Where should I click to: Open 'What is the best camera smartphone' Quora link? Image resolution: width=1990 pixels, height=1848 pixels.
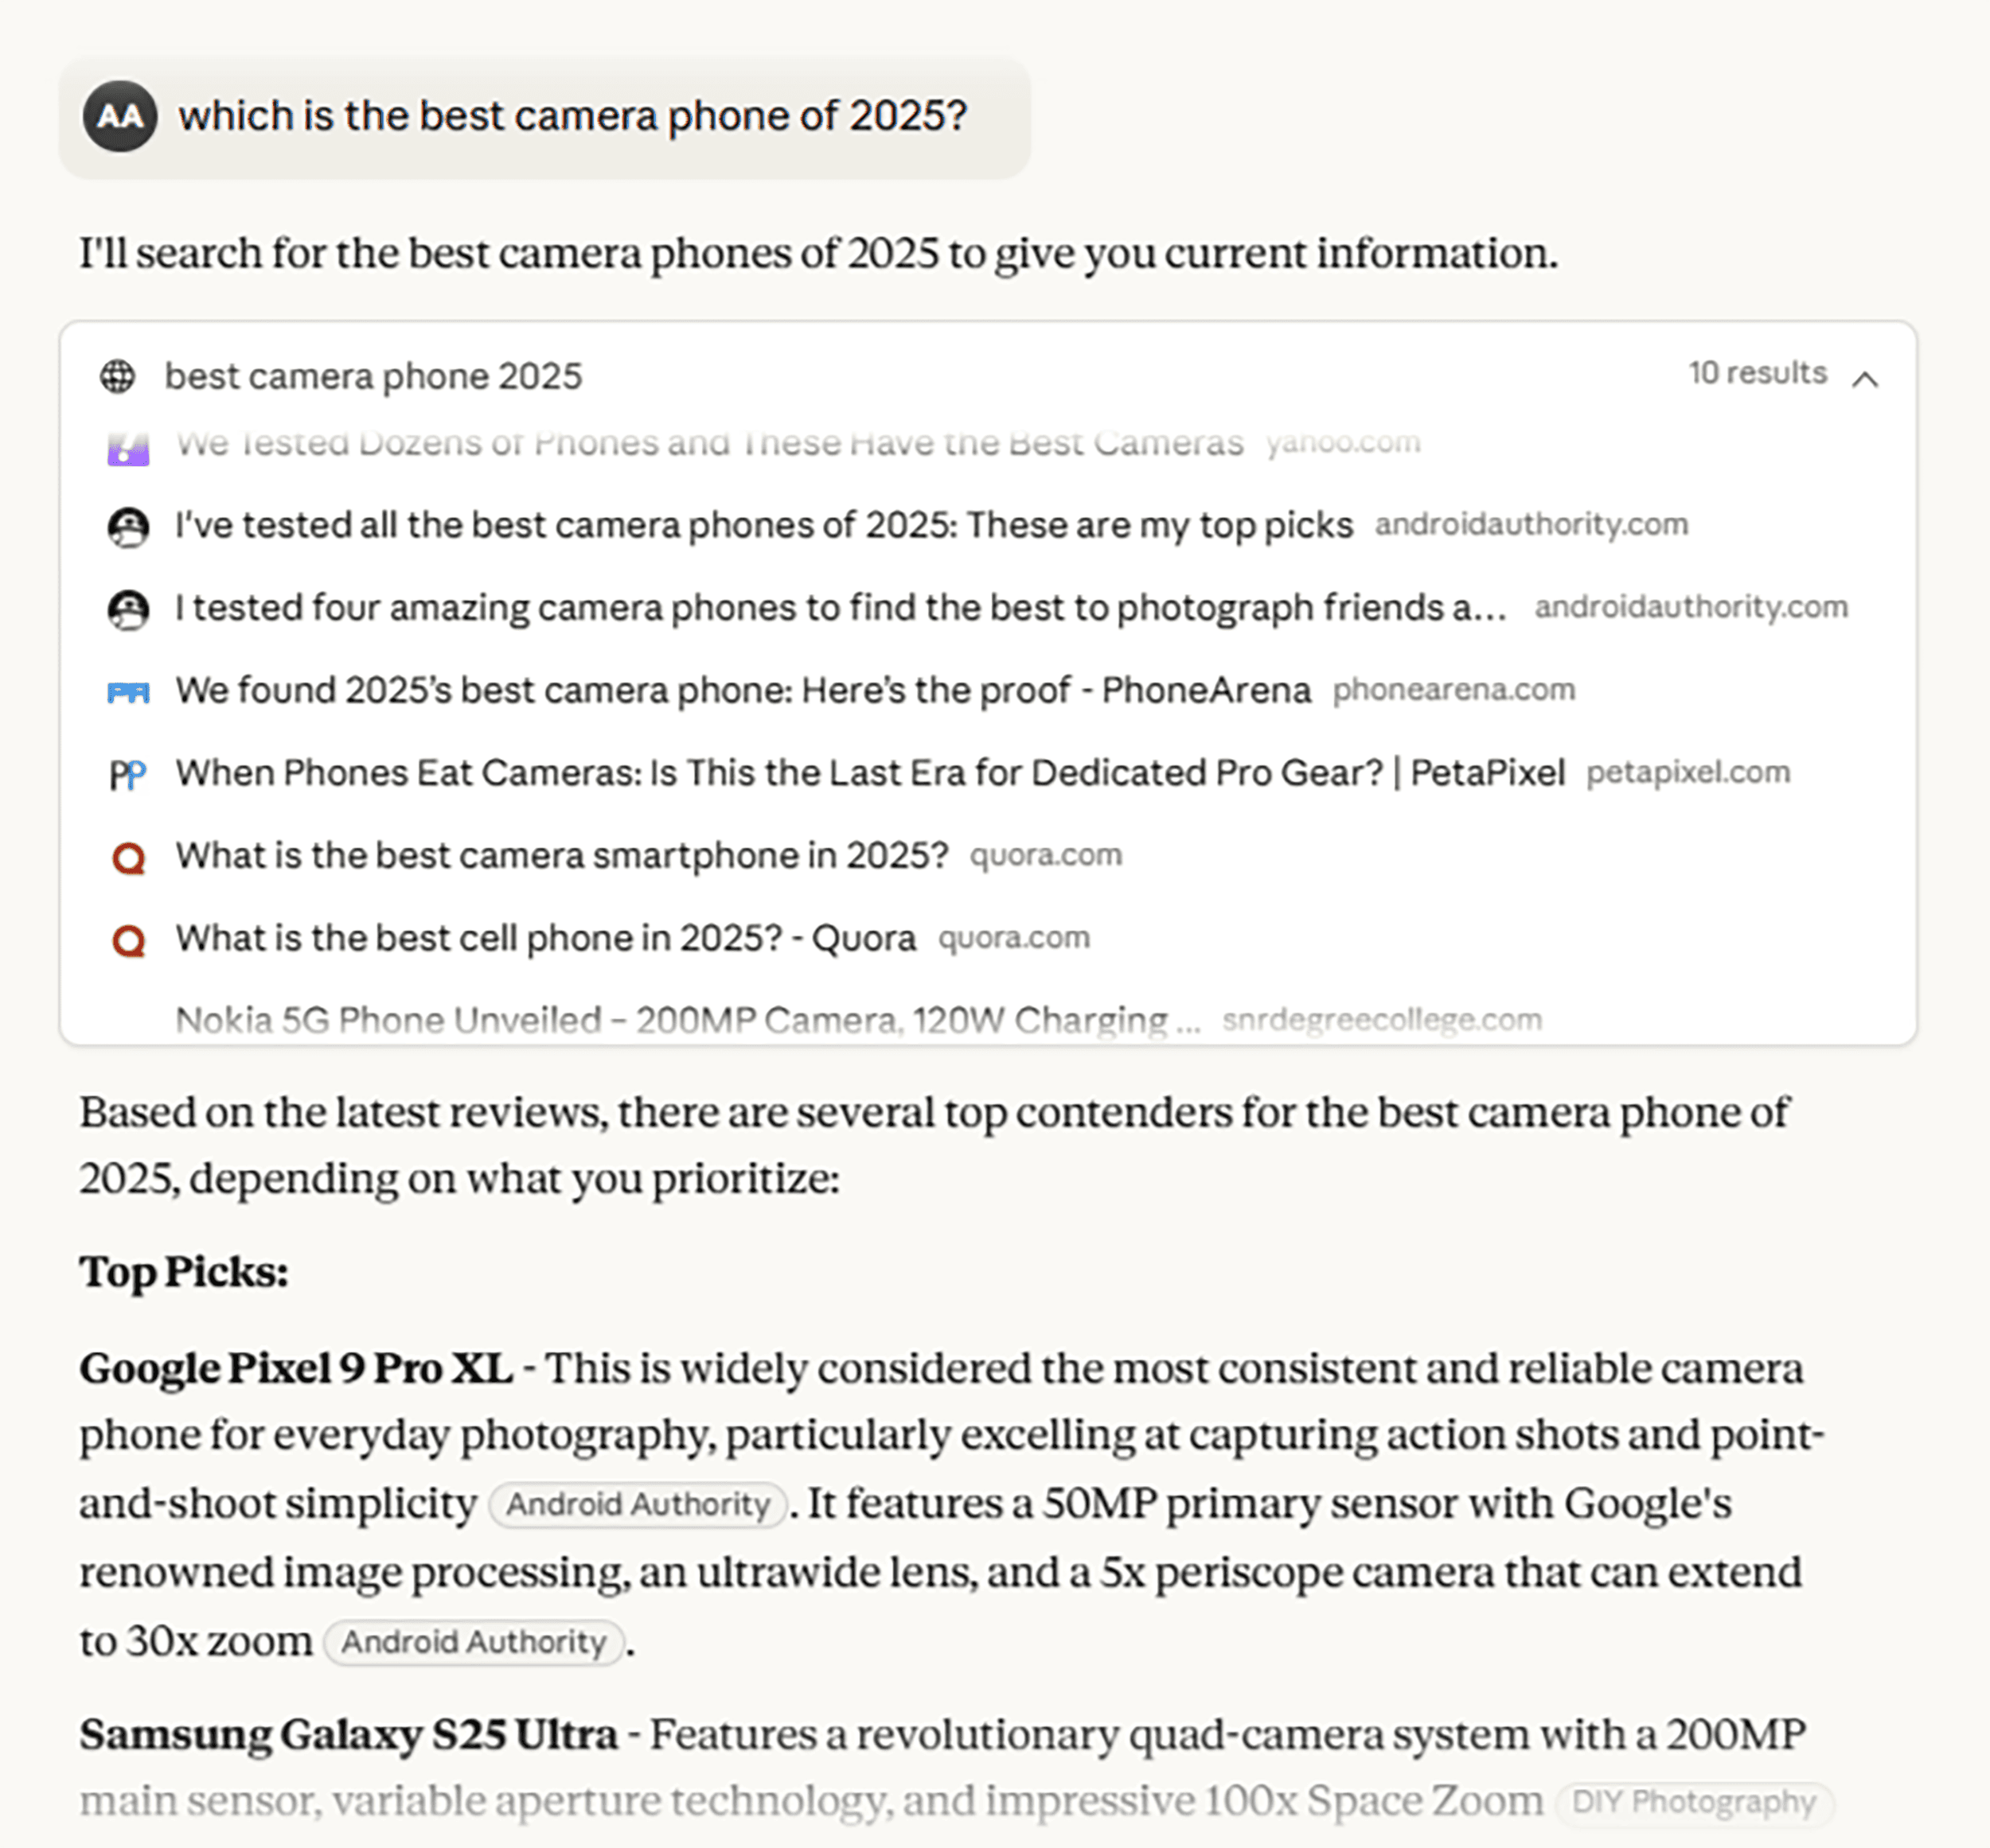click(561, 856)
